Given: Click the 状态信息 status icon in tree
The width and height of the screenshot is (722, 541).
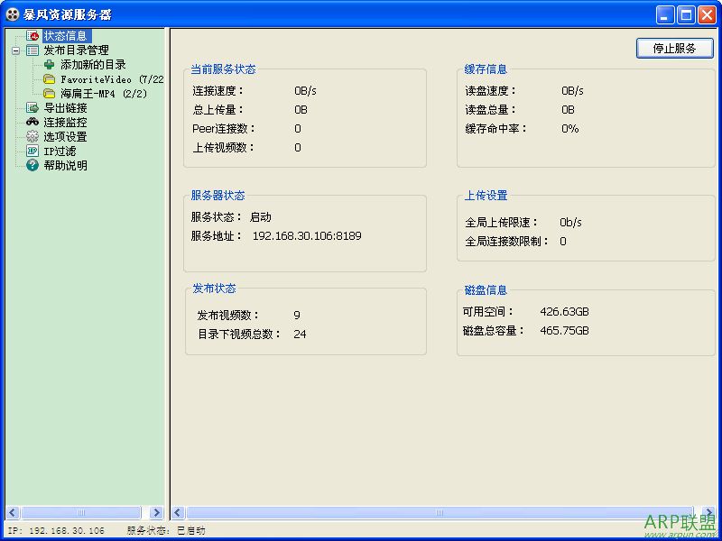Looking at the screenshot, I should pyautogui.click(x=33, y=36).
